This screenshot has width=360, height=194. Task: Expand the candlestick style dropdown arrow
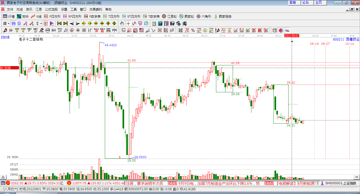coord(41,23)
